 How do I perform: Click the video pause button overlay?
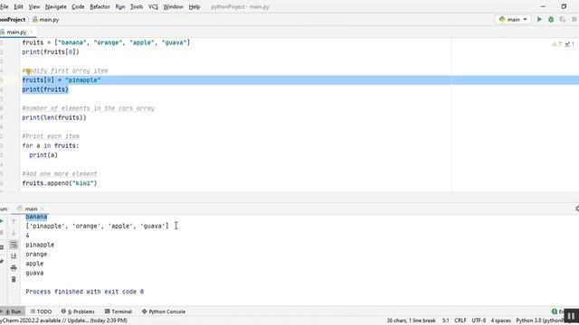point(571,316)
